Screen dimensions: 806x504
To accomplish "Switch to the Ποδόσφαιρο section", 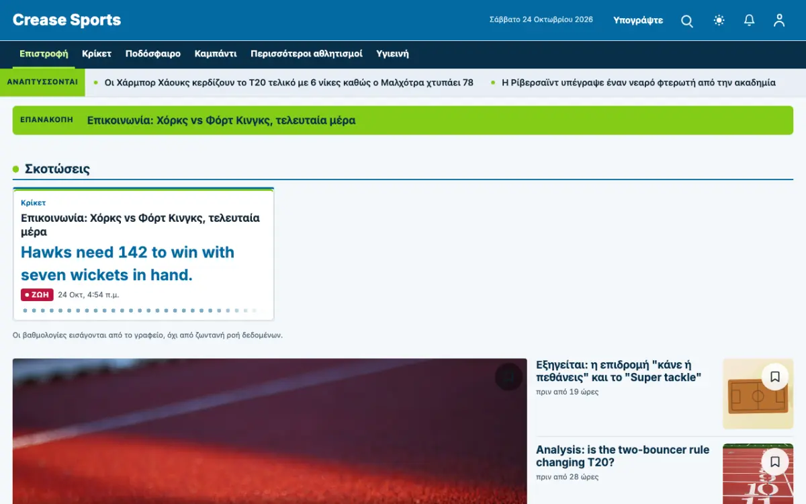I will 153,54.
